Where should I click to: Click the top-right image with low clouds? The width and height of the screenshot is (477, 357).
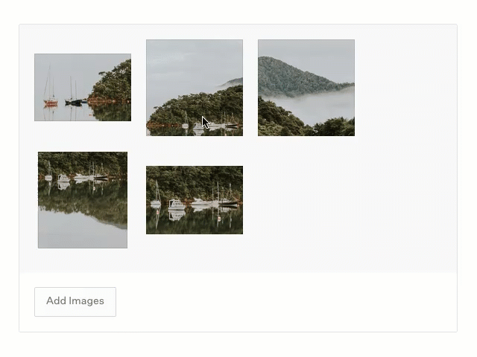(x=306, y=88)
